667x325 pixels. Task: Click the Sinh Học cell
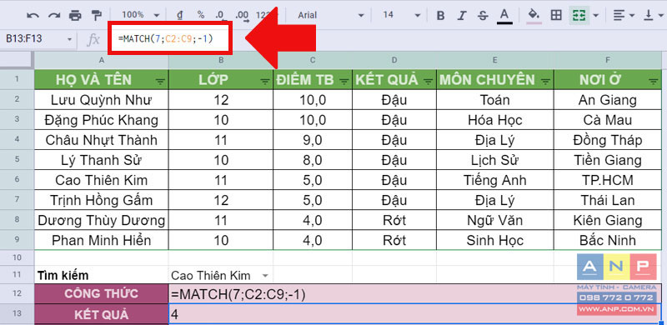(x=495, y=240)
